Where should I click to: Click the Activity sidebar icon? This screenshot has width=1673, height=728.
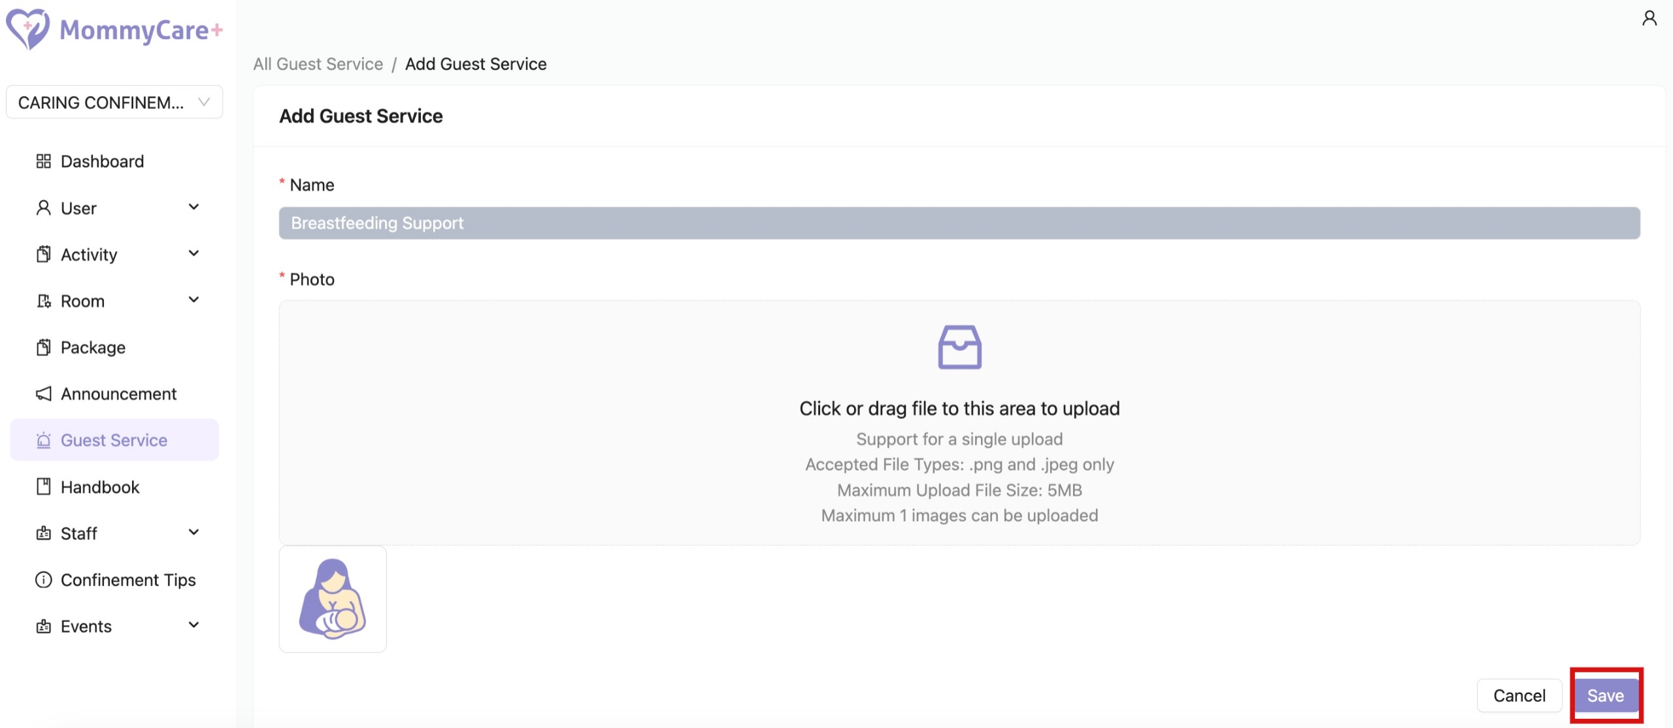pyautogui.click(x=43, y=254)
